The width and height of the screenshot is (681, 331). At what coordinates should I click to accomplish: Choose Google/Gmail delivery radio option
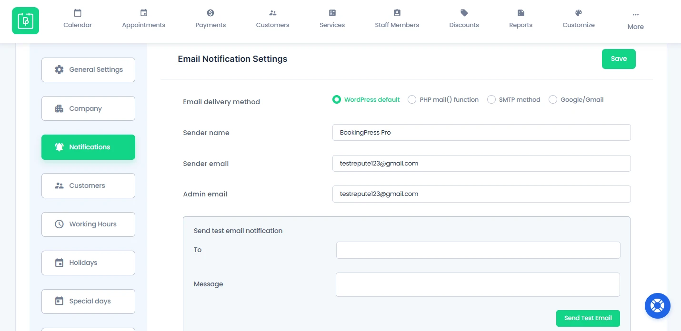(x=576, y=99)
